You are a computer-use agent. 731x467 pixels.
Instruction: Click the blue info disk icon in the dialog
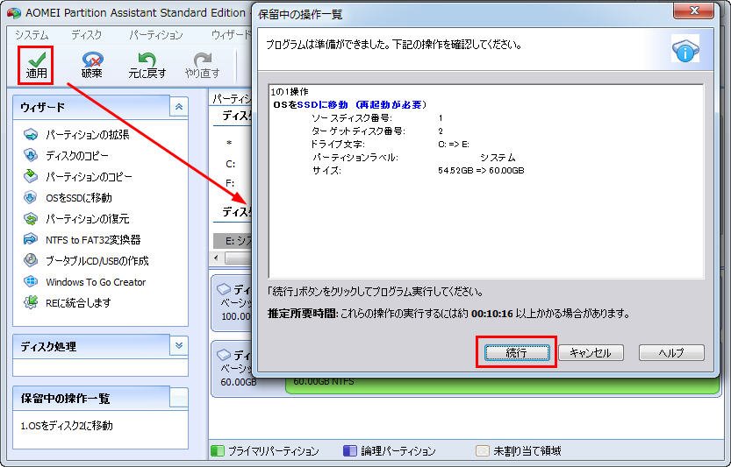point(685,49)
